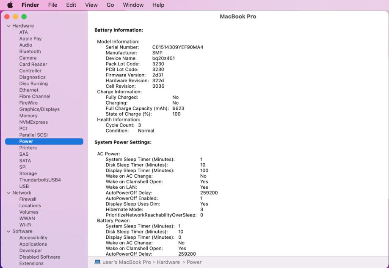Select Ethernet in the sidebar
The height and width of the screenshot is (268, 389).
(x=29, y=90)
